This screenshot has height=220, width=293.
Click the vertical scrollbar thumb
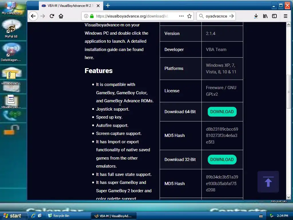click(288, 92)
